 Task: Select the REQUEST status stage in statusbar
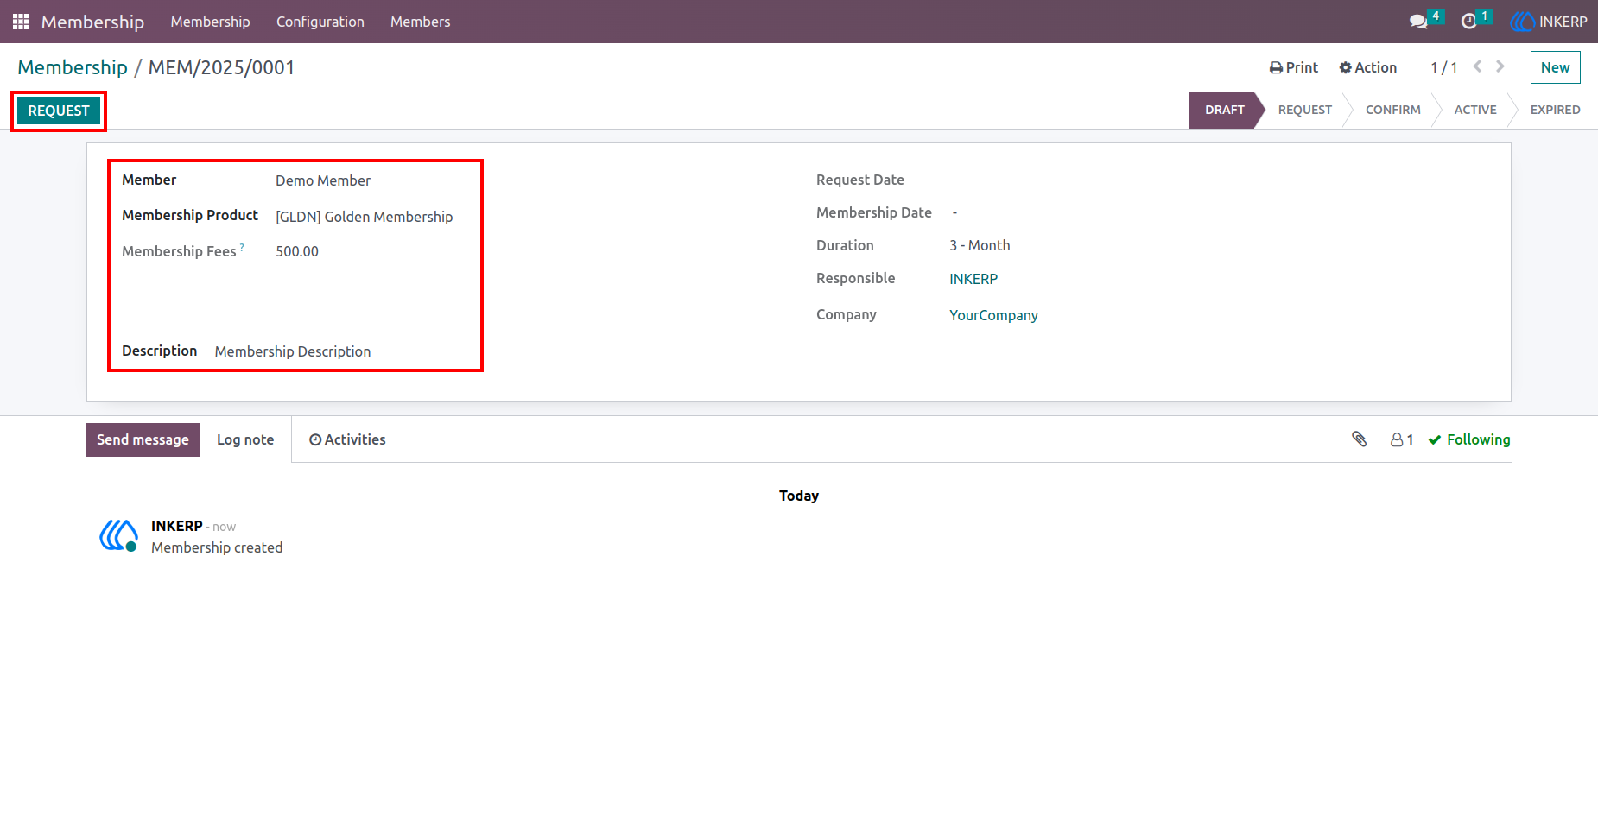click(x=1304, y=110)
